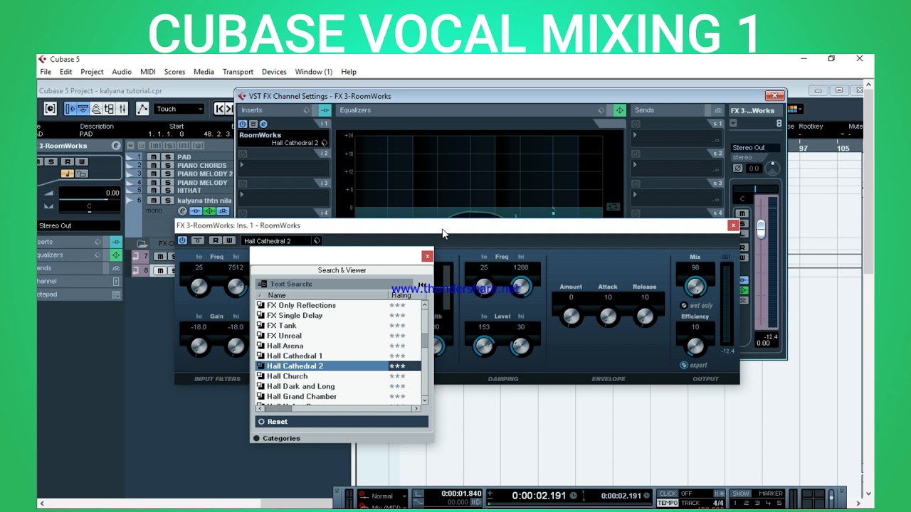Solo the HITHAT track
The width and height of the screenshot is (911, 512).
coord(167,191)
